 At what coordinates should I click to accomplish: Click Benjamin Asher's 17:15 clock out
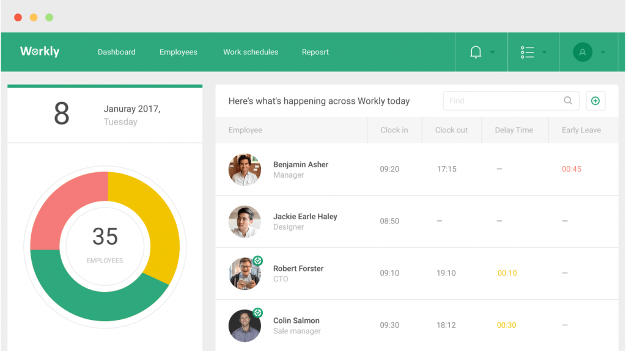[446, 169]
